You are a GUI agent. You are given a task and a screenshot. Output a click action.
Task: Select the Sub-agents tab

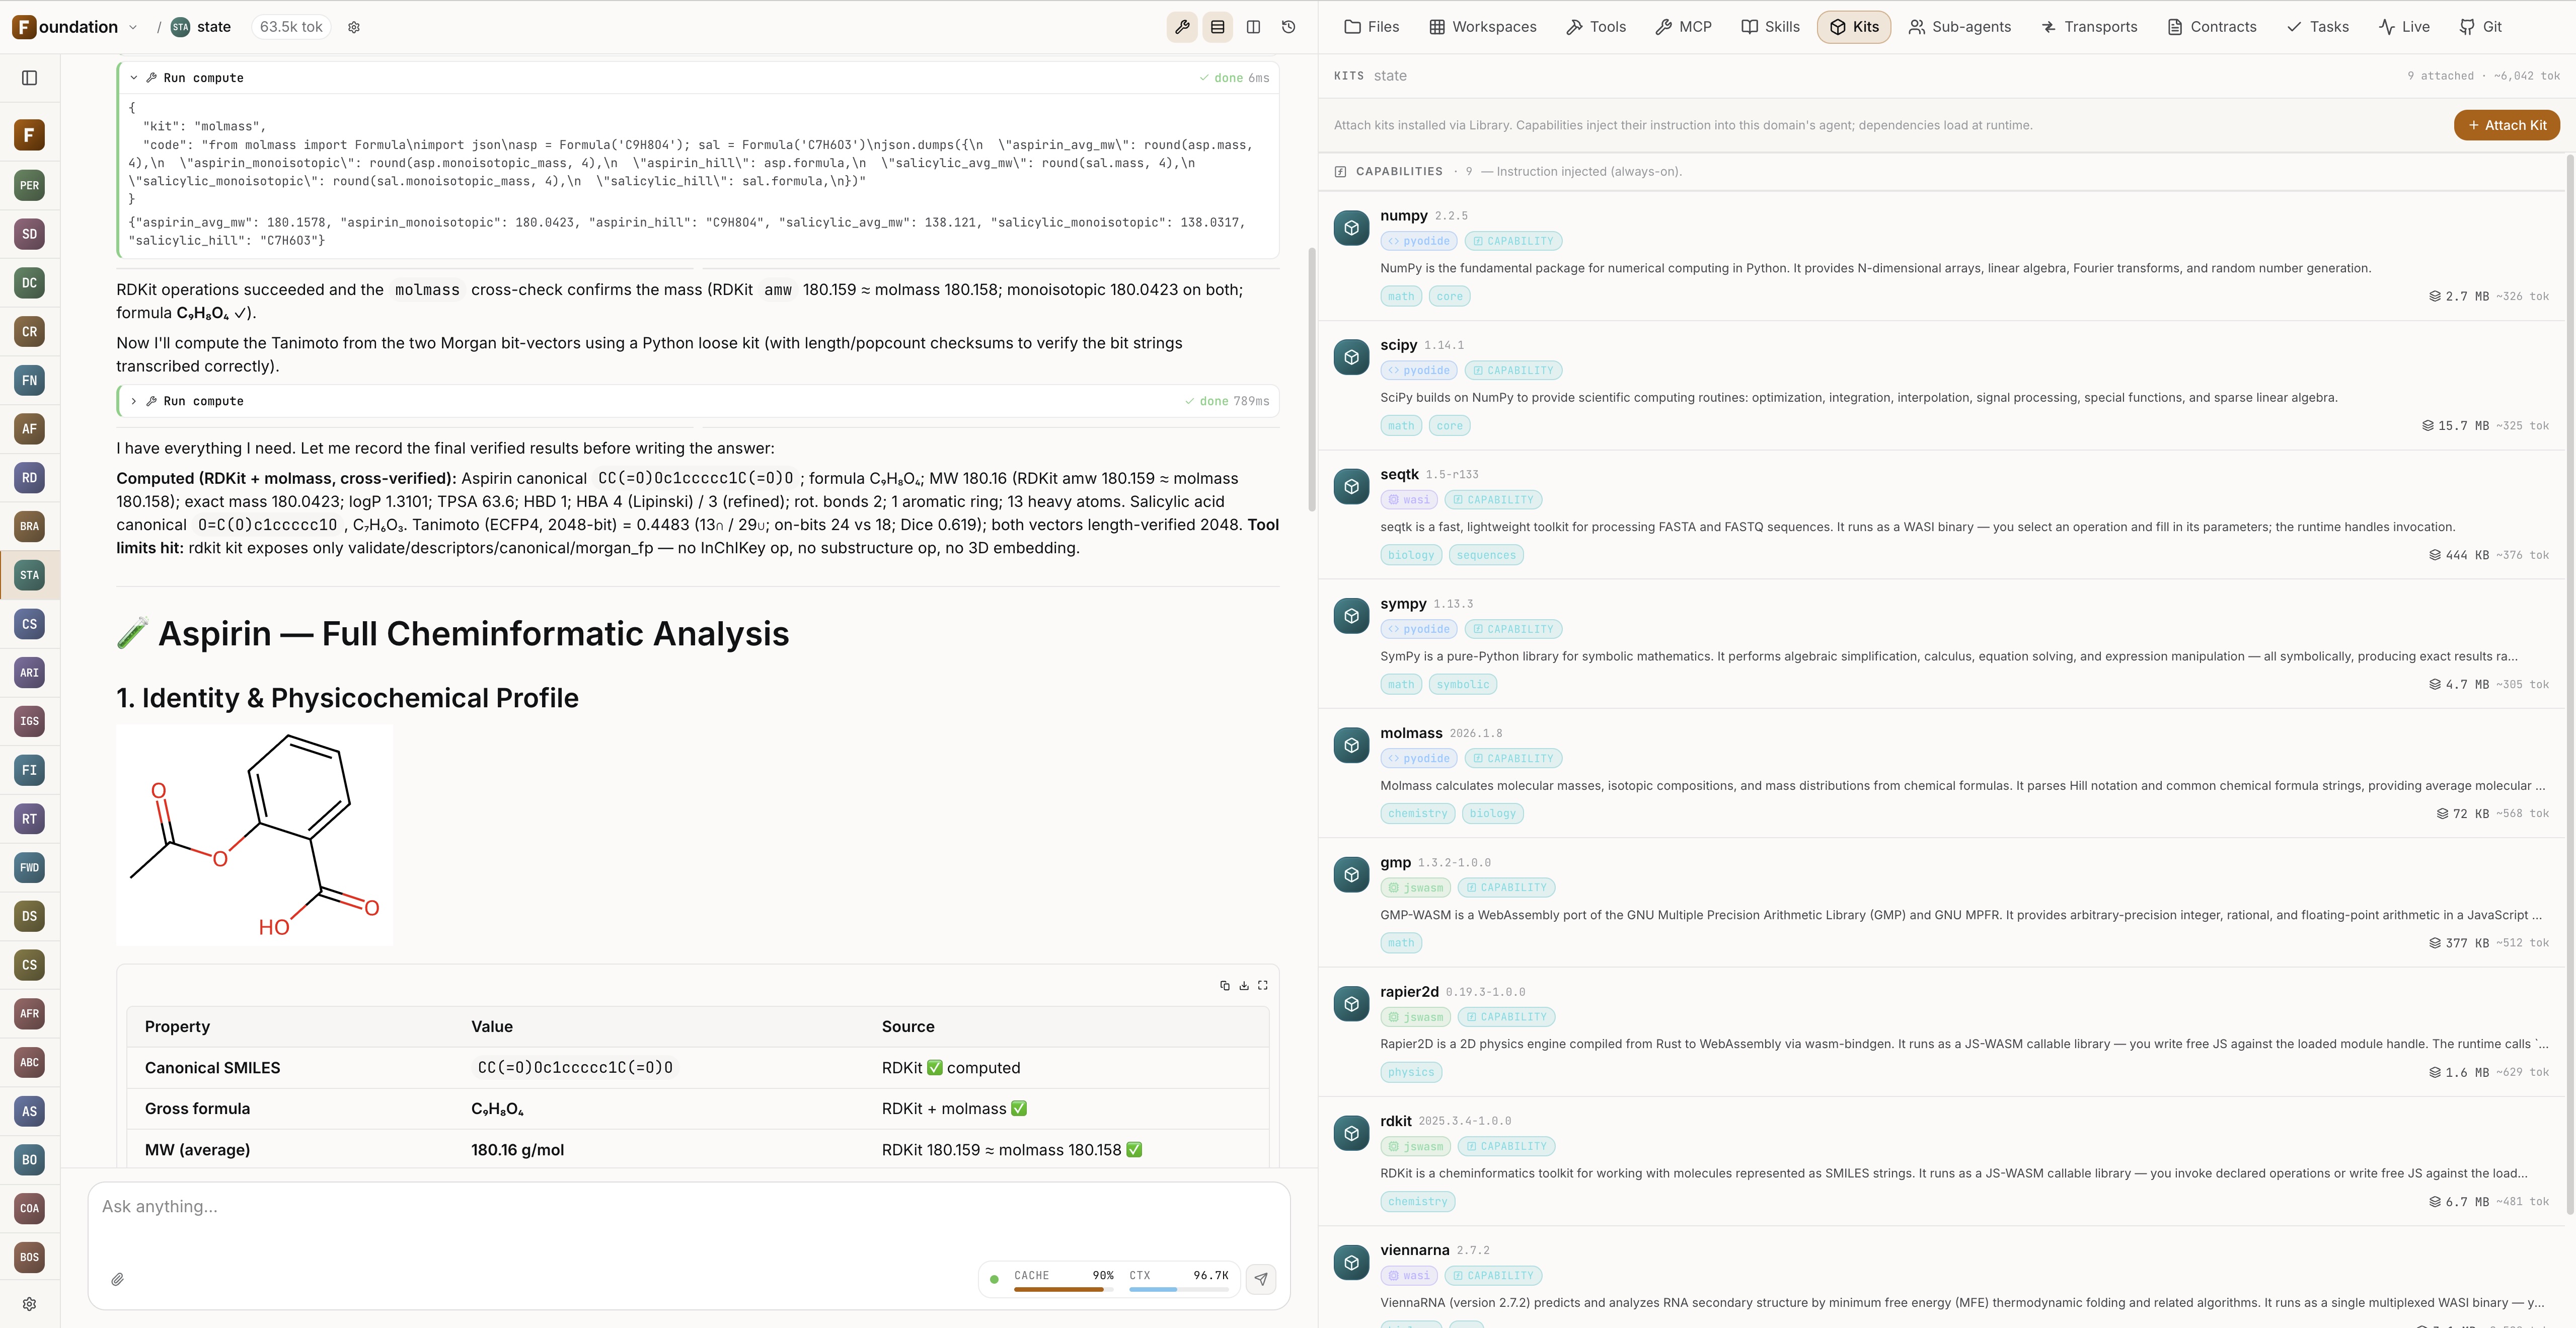[1960, 27]
